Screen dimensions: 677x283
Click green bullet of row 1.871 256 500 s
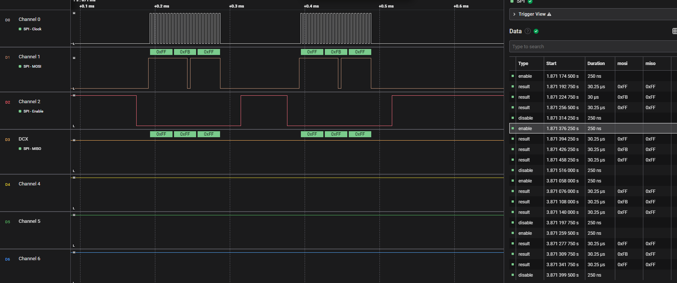(513, 107)
